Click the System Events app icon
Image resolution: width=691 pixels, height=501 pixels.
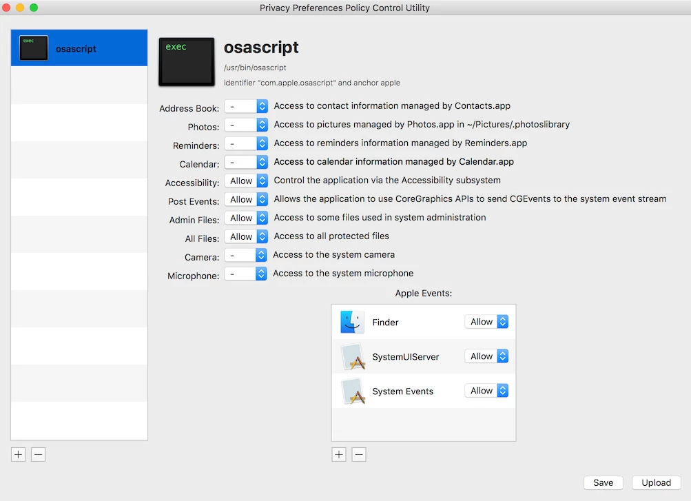point(353,391)
